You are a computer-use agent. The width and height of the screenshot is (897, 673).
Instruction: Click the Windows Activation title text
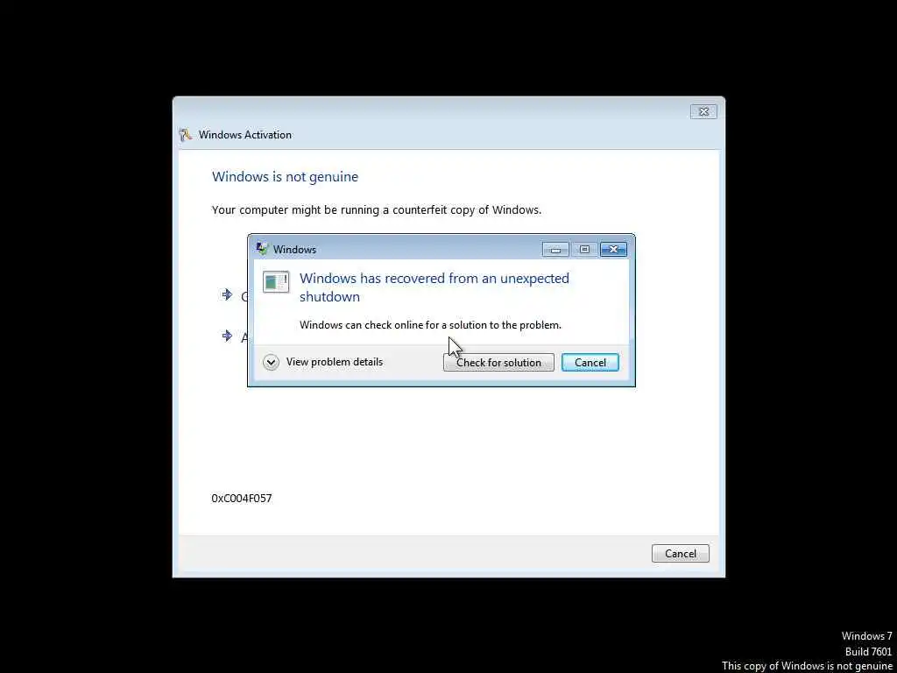pos(245,135)
